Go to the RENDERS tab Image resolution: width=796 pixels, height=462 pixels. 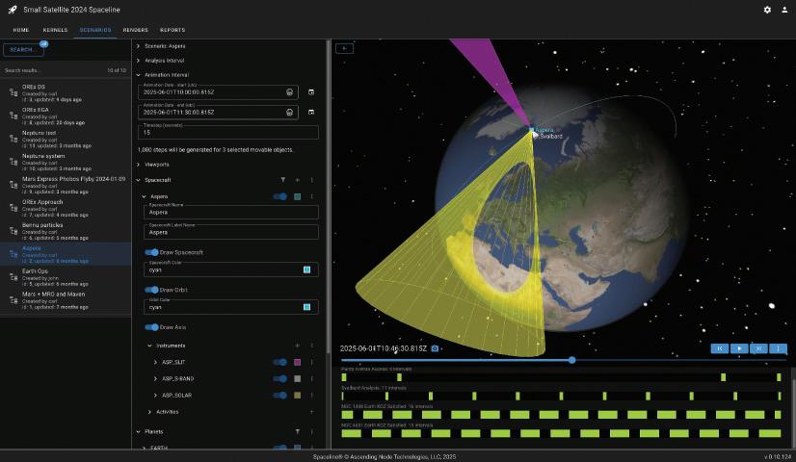[x=136, y=30]
